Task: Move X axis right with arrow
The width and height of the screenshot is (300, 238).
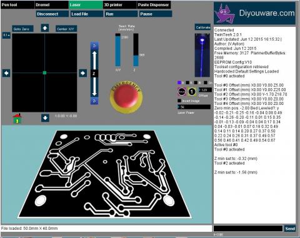Action: (83, 73)
